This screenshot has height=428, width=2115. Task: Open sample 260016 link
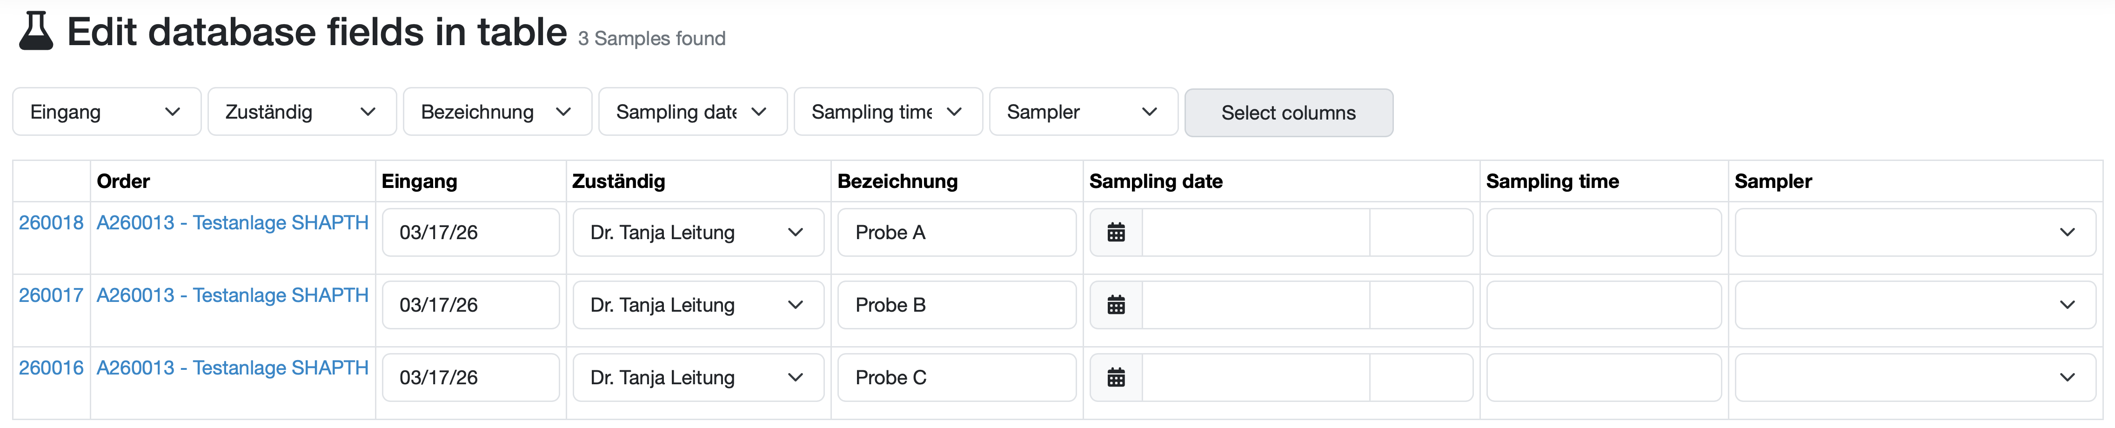pyautogui.click(x=51, y=367)
